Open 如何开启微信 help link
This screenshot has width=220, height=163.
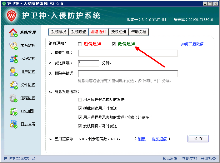click(192, 44)
